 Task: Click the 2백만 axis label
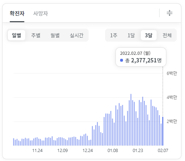click(172, 122)
